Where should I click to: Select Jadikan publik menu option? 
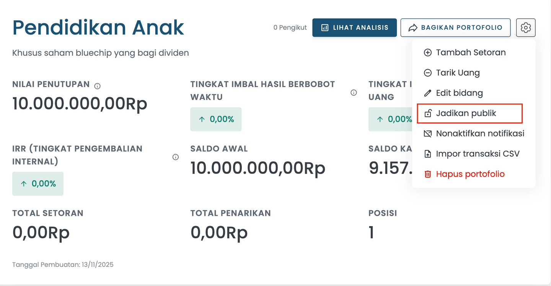point(466,113)
